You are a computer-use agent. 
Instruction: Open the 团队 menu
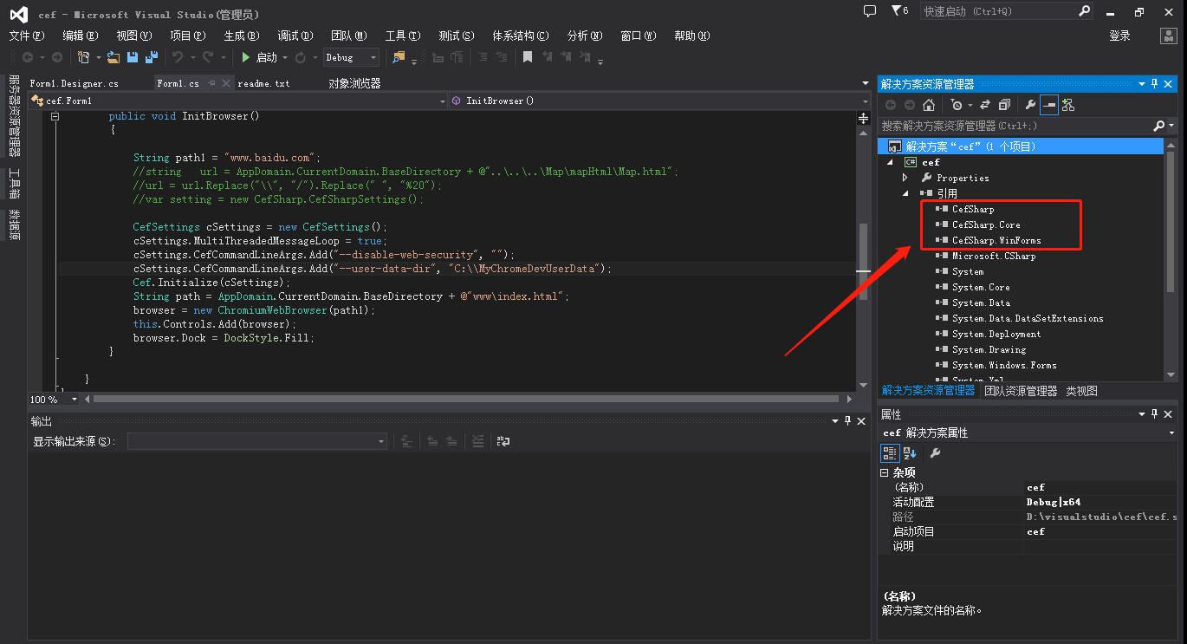(x=348, y=36)
